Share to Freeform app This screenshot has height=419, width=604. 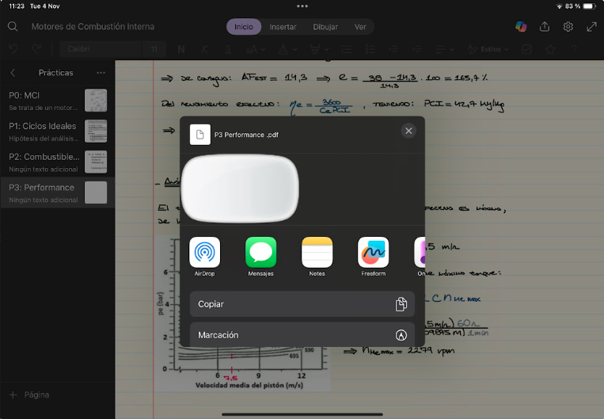tap(374, 257)
